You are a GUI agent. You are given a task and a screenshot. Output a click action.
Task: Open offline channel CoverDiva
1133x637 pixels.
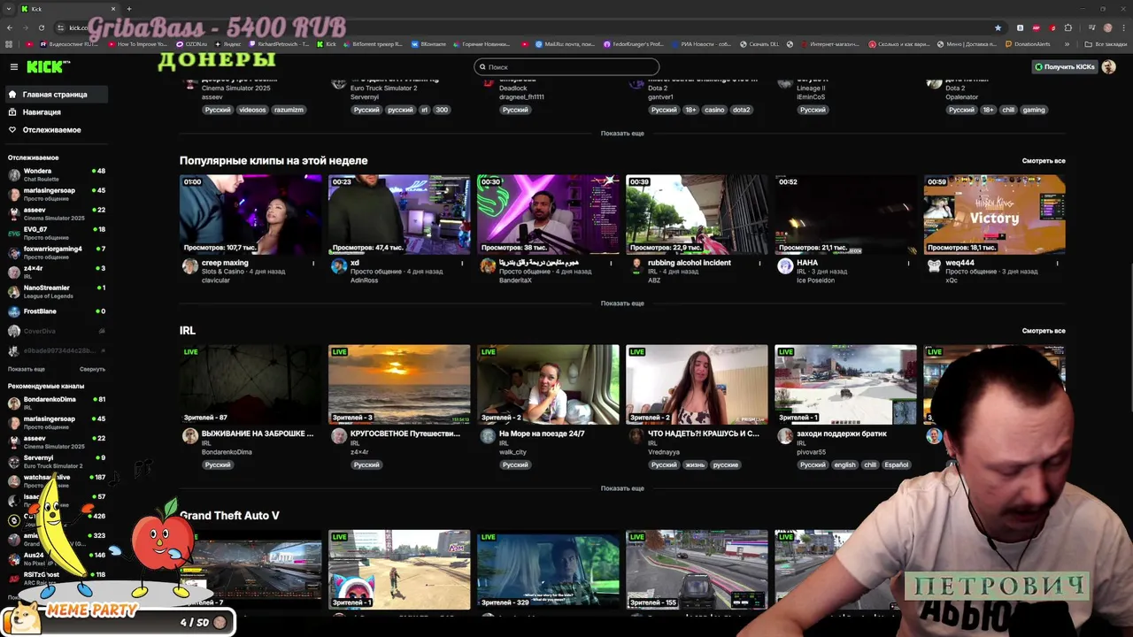[56, 331]
